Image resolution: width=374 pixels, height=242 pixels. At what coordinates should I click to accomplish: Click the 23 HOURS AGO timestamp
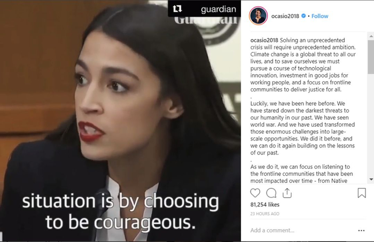(265, 214)
